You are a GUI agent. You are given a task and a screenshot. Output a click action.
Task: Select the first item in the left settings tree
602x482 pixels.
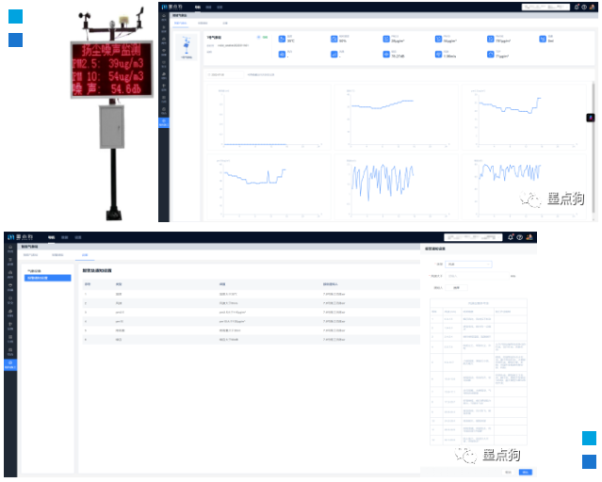(x=38, y=271)
